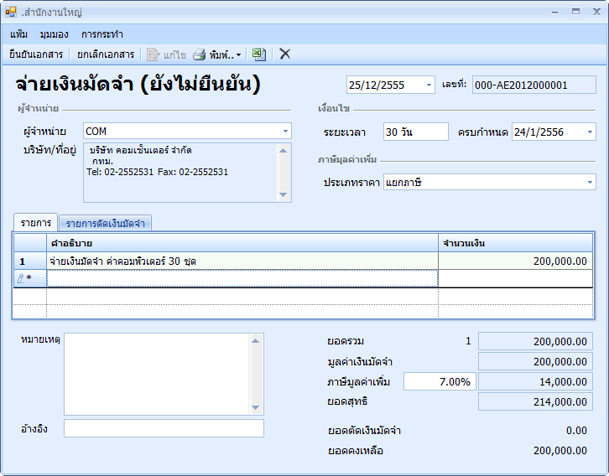609x476 pixels.
Task: Open the ผู้จำหน่าย COM dropdown
Action: pyautogui.click(x=285, y=132)
